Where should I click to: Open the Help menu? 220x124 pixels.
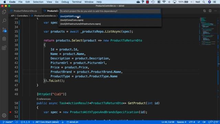[x=99, y=2]
